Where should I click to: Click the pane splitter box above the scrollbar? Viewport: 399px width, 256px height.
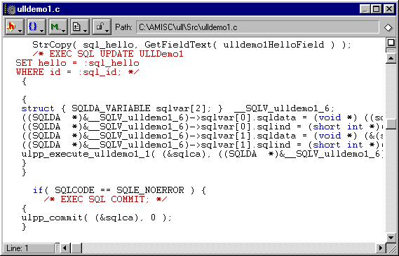pos(391,43)
